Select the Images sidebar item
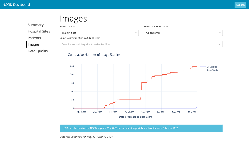The height and width of the screenshot is (166, 249). tap(33, 44)
